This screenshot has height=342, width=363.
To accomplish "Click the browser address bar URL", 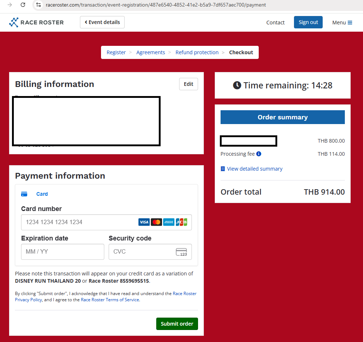I will 156,5.
